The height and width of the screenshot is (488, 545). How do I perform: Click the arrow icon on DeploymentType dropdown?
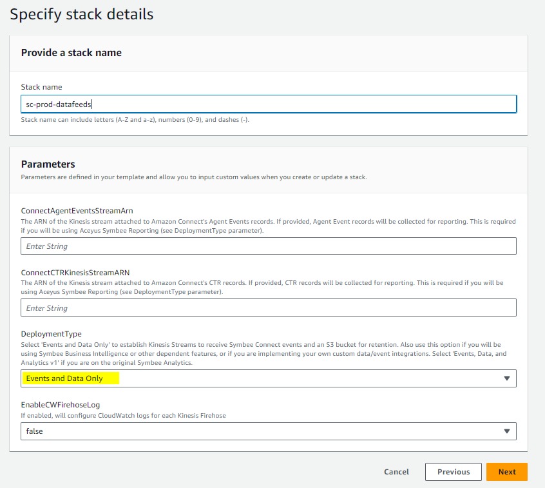(507, 378)
